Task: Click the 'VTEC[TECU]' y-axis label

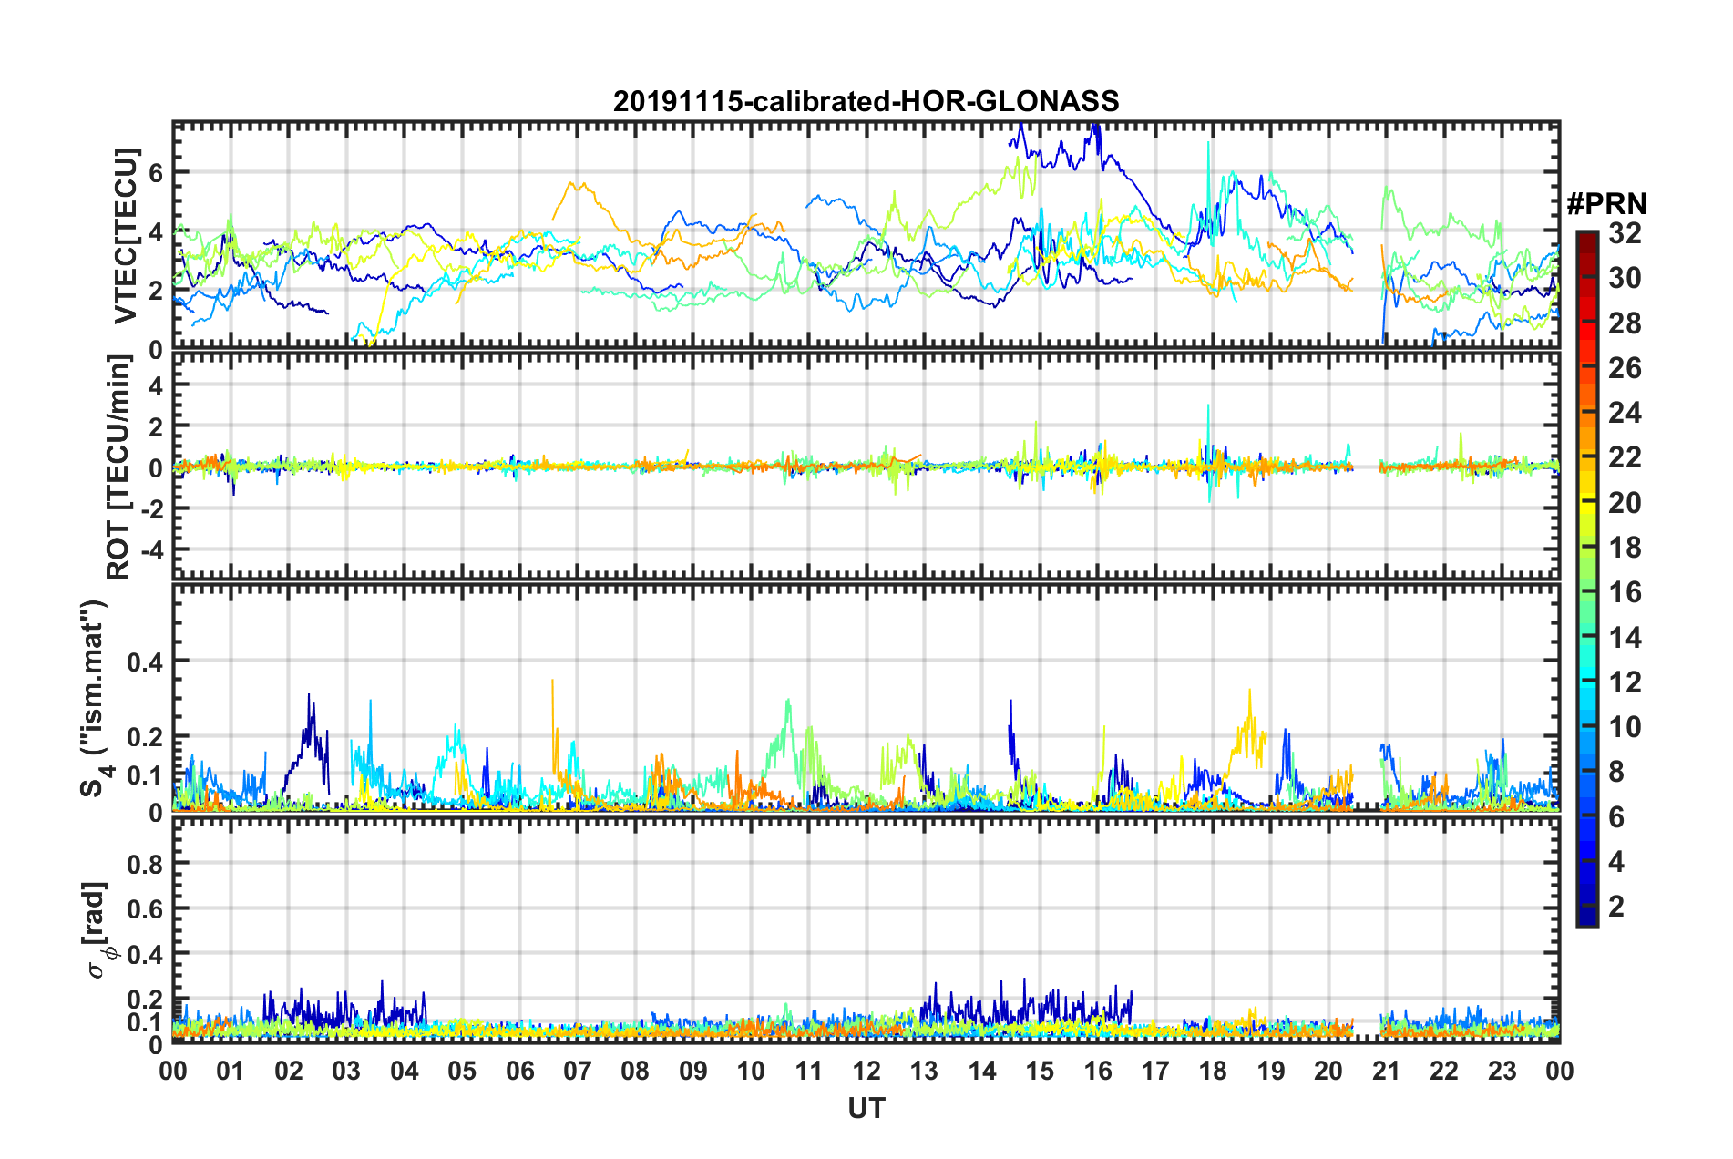Action: click(x=126, y=236)
